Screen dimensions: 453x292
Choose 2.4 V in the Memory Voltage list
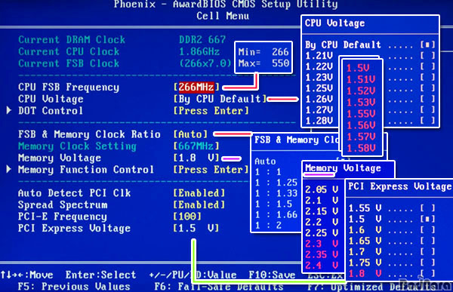tap(322, 265)
